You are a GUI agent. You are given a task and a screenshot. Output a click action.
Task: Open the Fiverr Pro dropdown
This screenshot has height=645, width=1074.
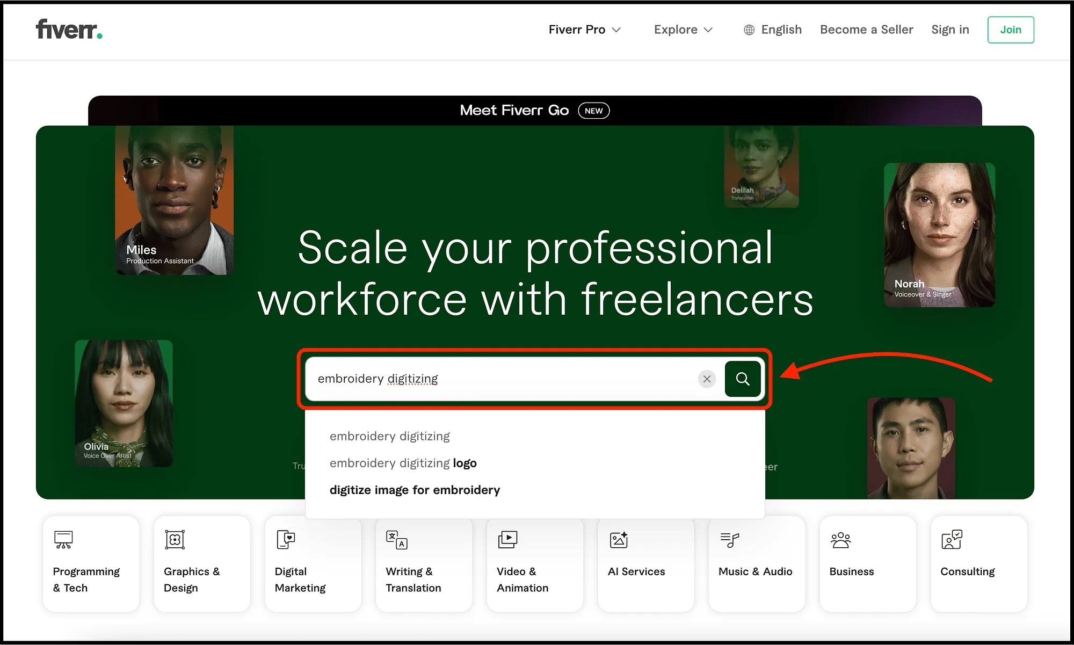click(x=585, y=30)
